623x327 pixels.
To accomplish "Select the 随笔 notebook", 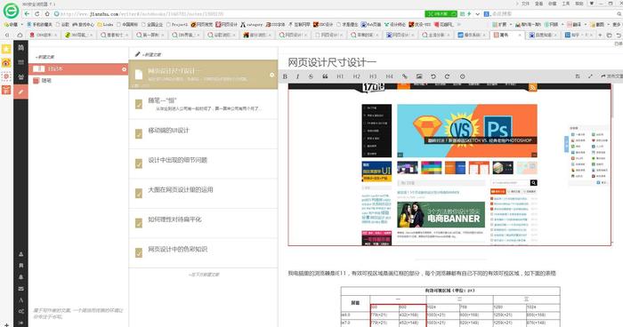I will click(x=78, y=81).
